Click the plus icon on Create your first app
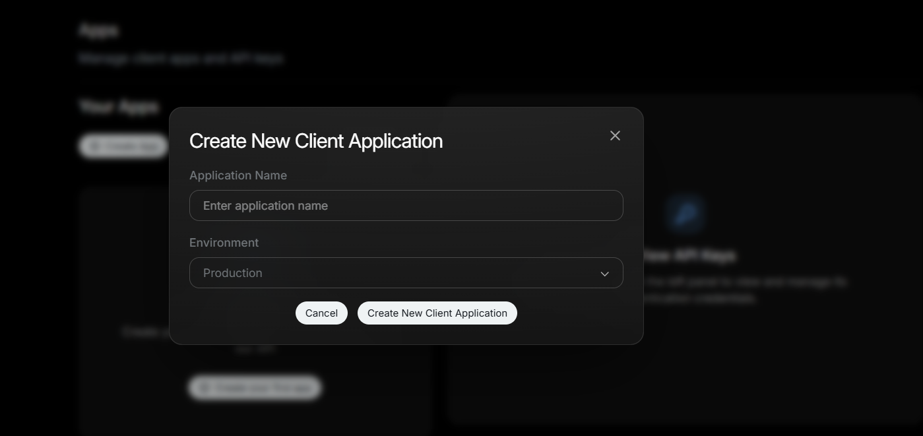923x436 pixels. [203, 387]
